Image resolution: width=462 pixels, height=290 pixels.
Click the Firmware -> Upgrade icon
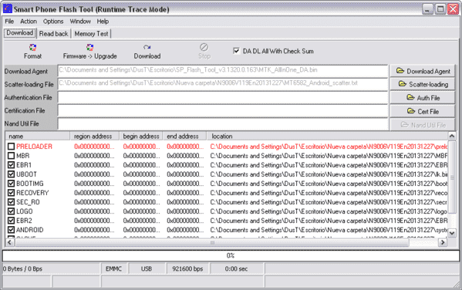(90, 52)
